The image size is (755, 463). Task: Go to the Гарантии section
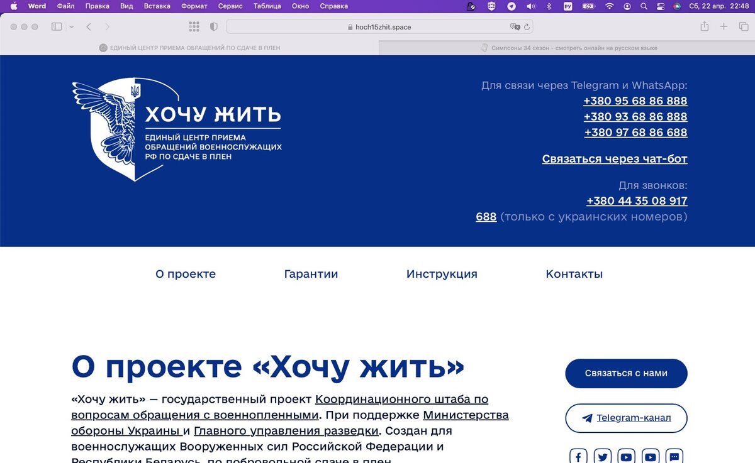tap(311, 274)
